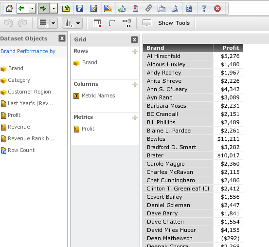Click the Undo arrow
269x247 pixels.
pos(9,23)
